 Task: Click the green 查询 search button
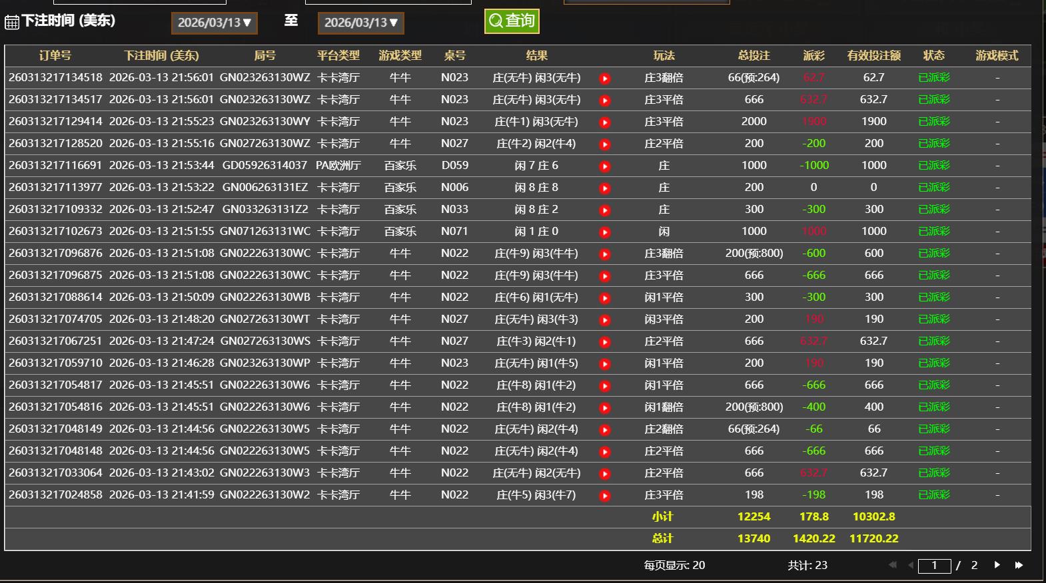tap(512, 21)
